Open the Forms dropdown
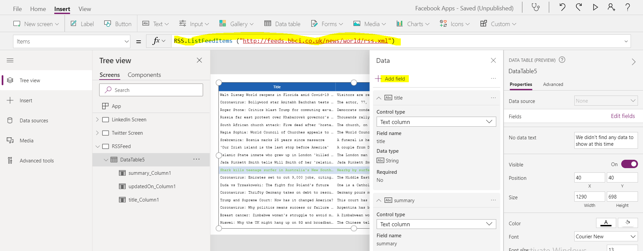The height and width of the screenshot is (251, 643). [x=327, y=24]
